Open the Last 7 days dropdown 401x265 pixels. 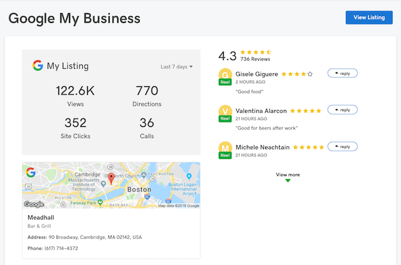[177, 67]
